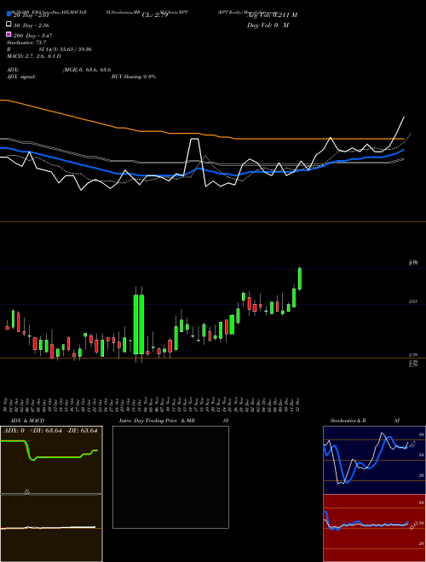Click the 2.39 price axis label

412,355
